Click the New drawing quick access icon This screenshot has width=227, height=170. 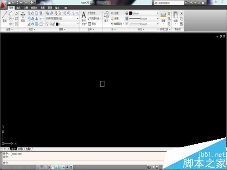coord(10,2)
